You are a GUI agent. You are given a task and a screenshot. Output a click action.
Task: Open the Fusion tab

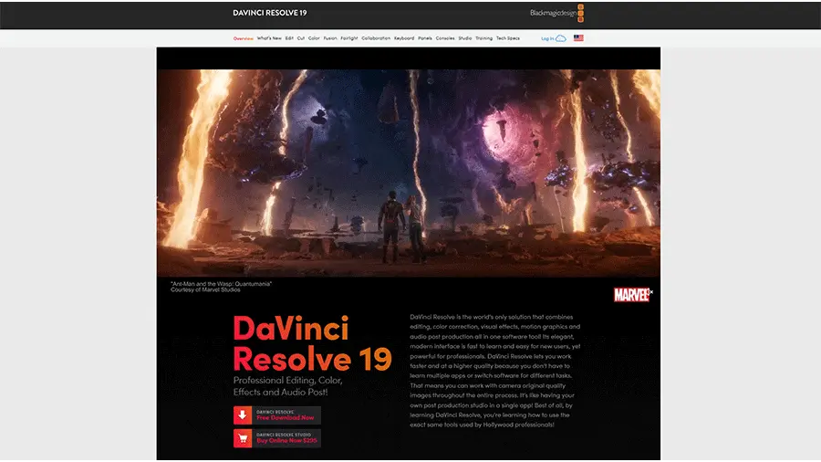(x=329, y=38)
